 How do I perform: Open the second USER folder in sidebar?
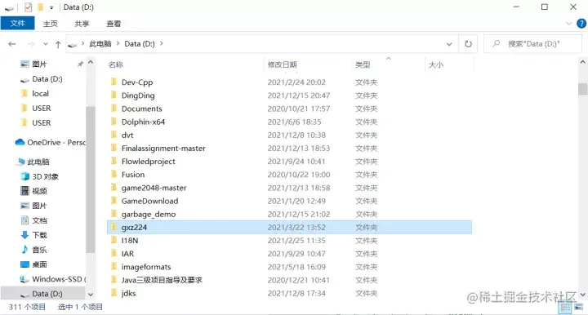coord(42,123)
